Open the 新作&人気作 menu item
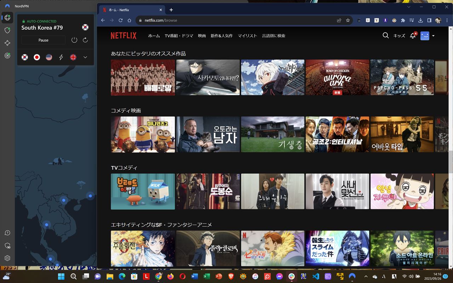 click(x=222, y=36)
